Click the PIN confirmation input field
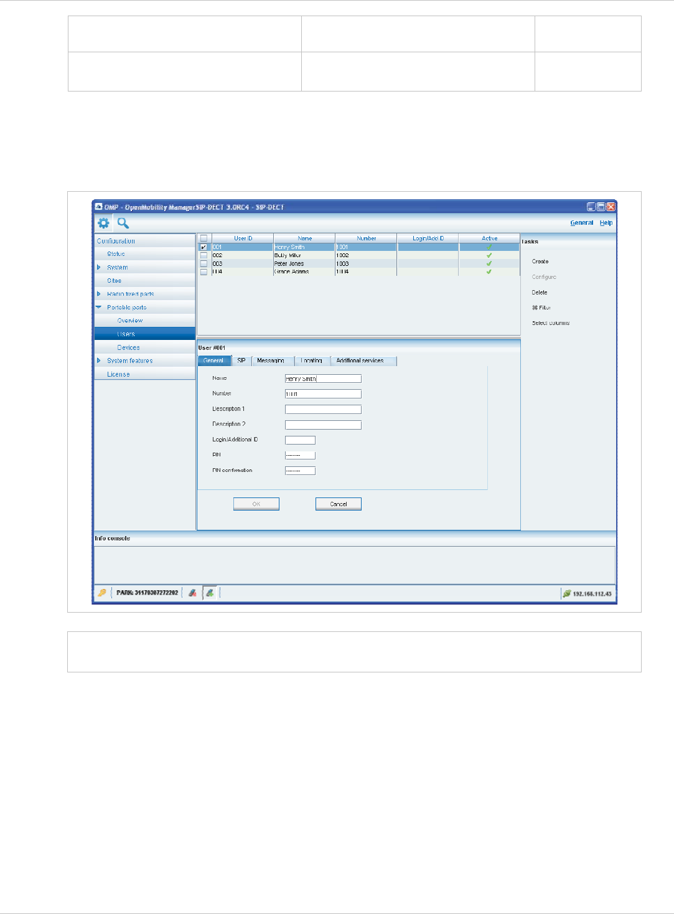The height and width of the screenshot is (914, 674). point(300,471)
